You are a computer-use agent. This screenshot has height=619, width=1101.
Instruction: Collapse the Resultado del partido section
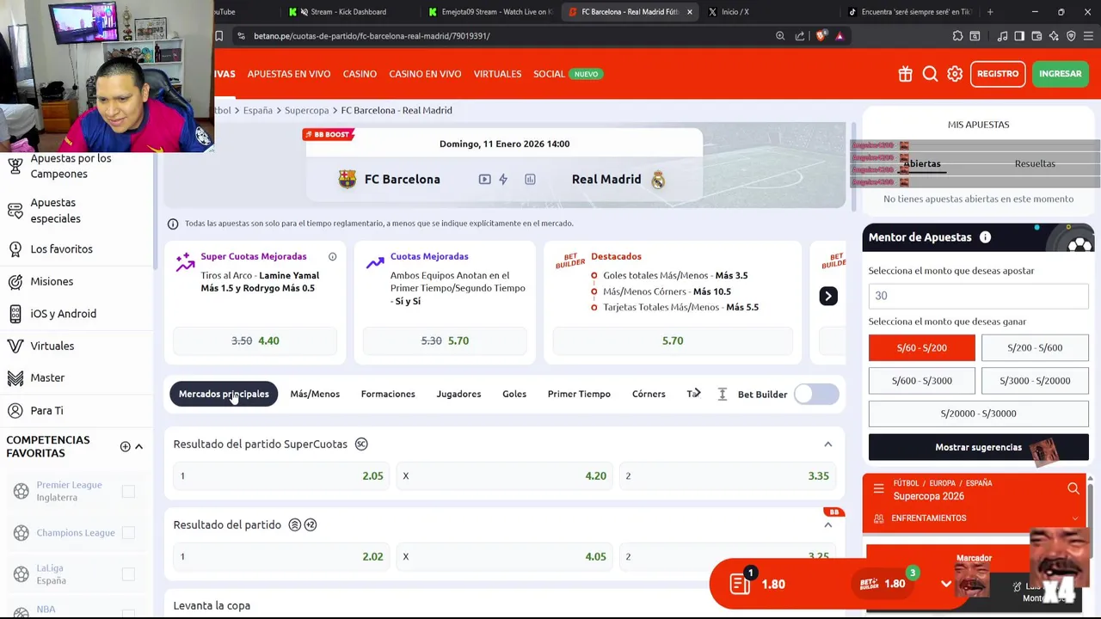pyautogui.click(x=827, y=525)
